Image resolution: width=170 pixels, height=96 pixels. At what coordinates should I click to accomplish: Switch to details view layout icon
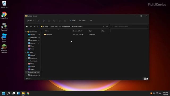pos(145,79)
